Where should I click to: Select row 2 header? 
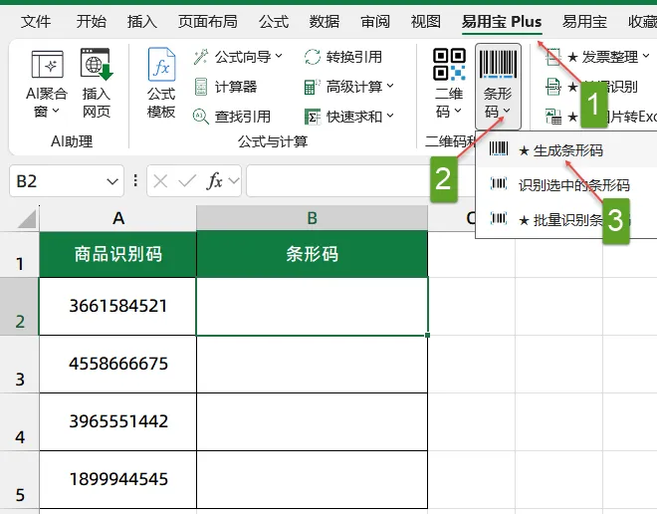click(x=19, y=307)
